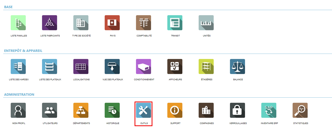The image size is (332, 136).
Task: Click the Liste Fabricants icon
Action: [50, 23]
